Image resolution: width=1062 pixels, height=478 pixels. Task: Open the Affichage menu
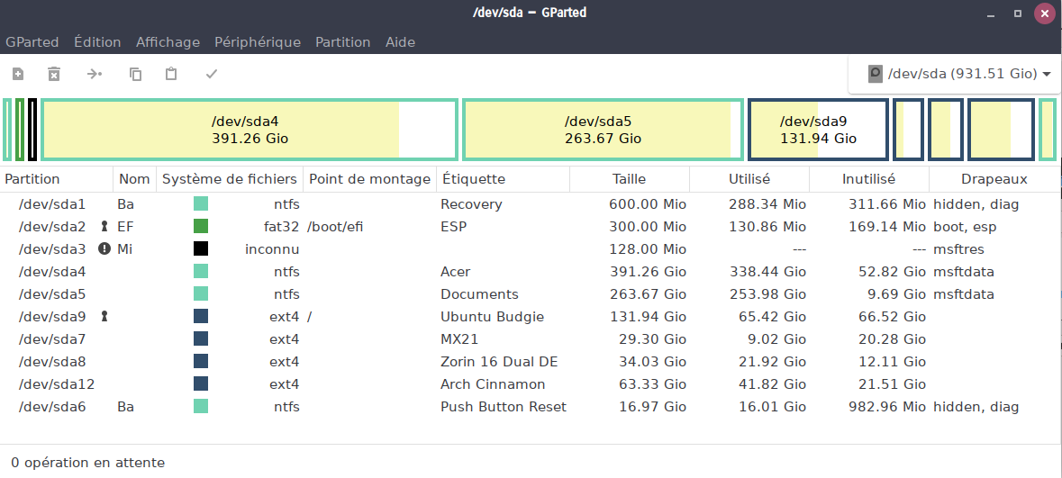[x=168, y=42]
